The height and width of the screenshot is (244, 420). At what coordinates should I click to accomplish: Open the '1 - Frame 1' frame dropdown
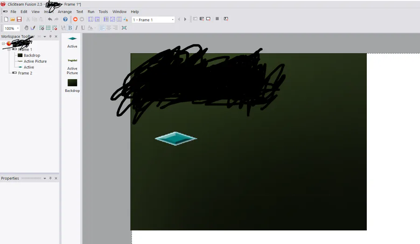click(x=173, y=20)
